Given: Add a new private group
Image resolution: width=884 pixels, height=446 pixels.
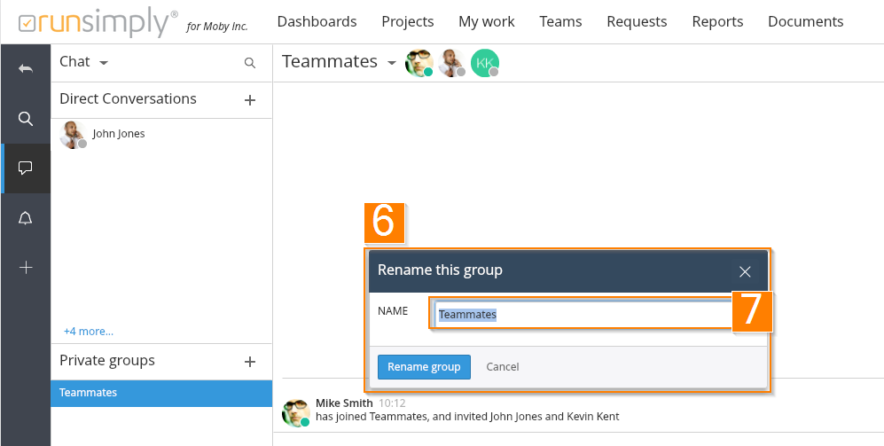Looking at the screenshot, I should pyautogui.click(x=250, y=362).
